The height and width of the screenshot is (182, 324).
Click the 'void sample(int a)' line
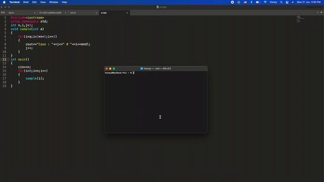[27, 29]
